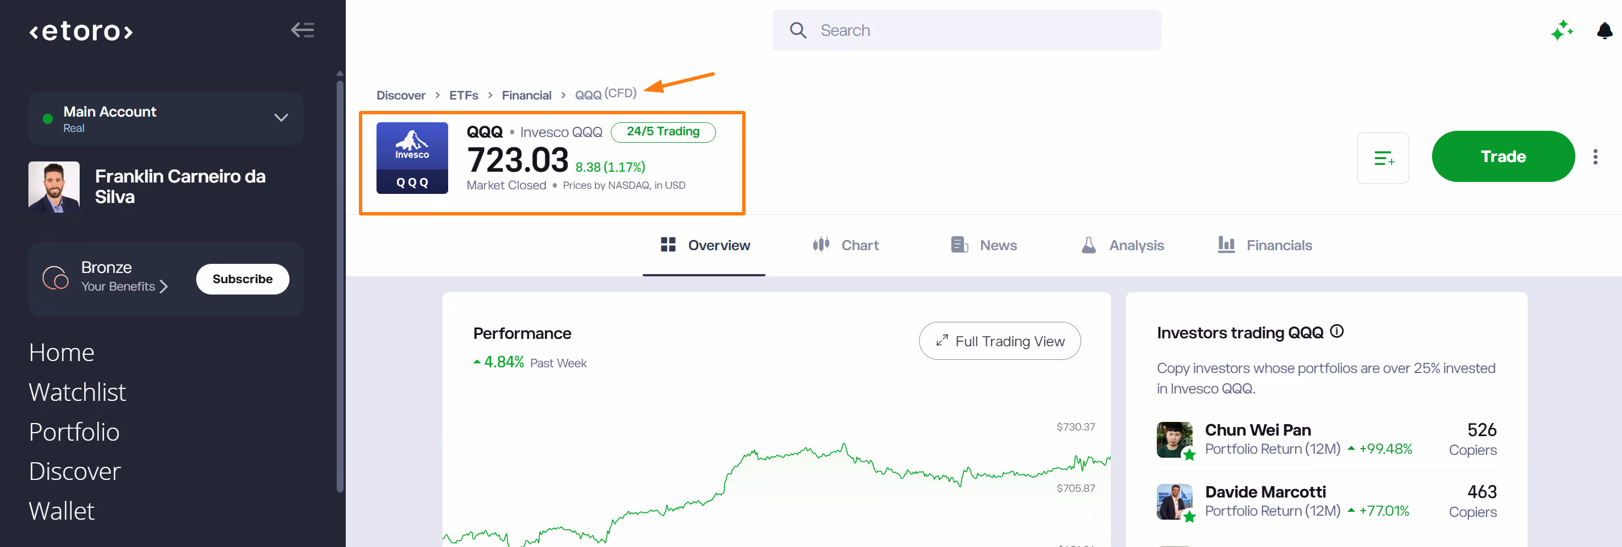Viewport: 1622px width, 547px height.
Task: Click the Invesco QQQ logo
Action: pos(412,158)
